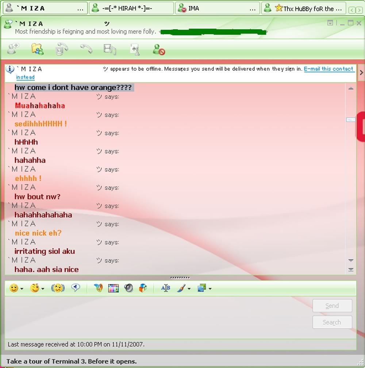Change the font with the A|B icon
This screenshot has width=365, height=368.
(165, 288)
